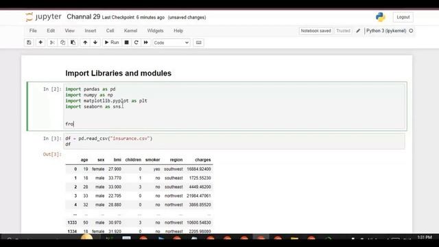Open the cell type Code dropdown

pyautogui.click(x=171, y=43)
